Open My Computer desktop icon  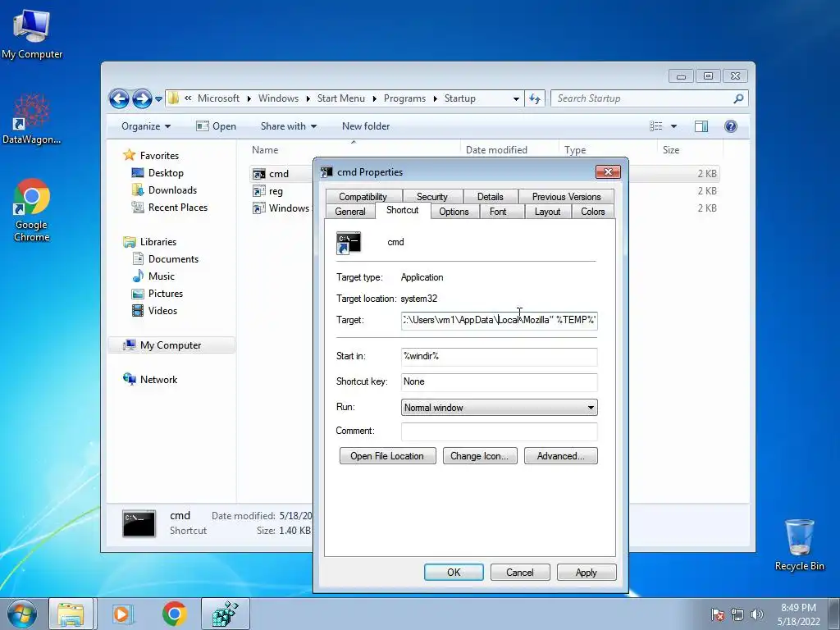tap(32, 33)
